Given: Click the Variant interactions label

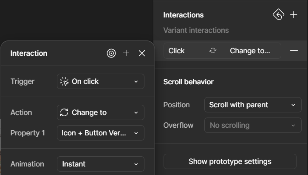Looking at the screenshot, I should tap(196, 30).
